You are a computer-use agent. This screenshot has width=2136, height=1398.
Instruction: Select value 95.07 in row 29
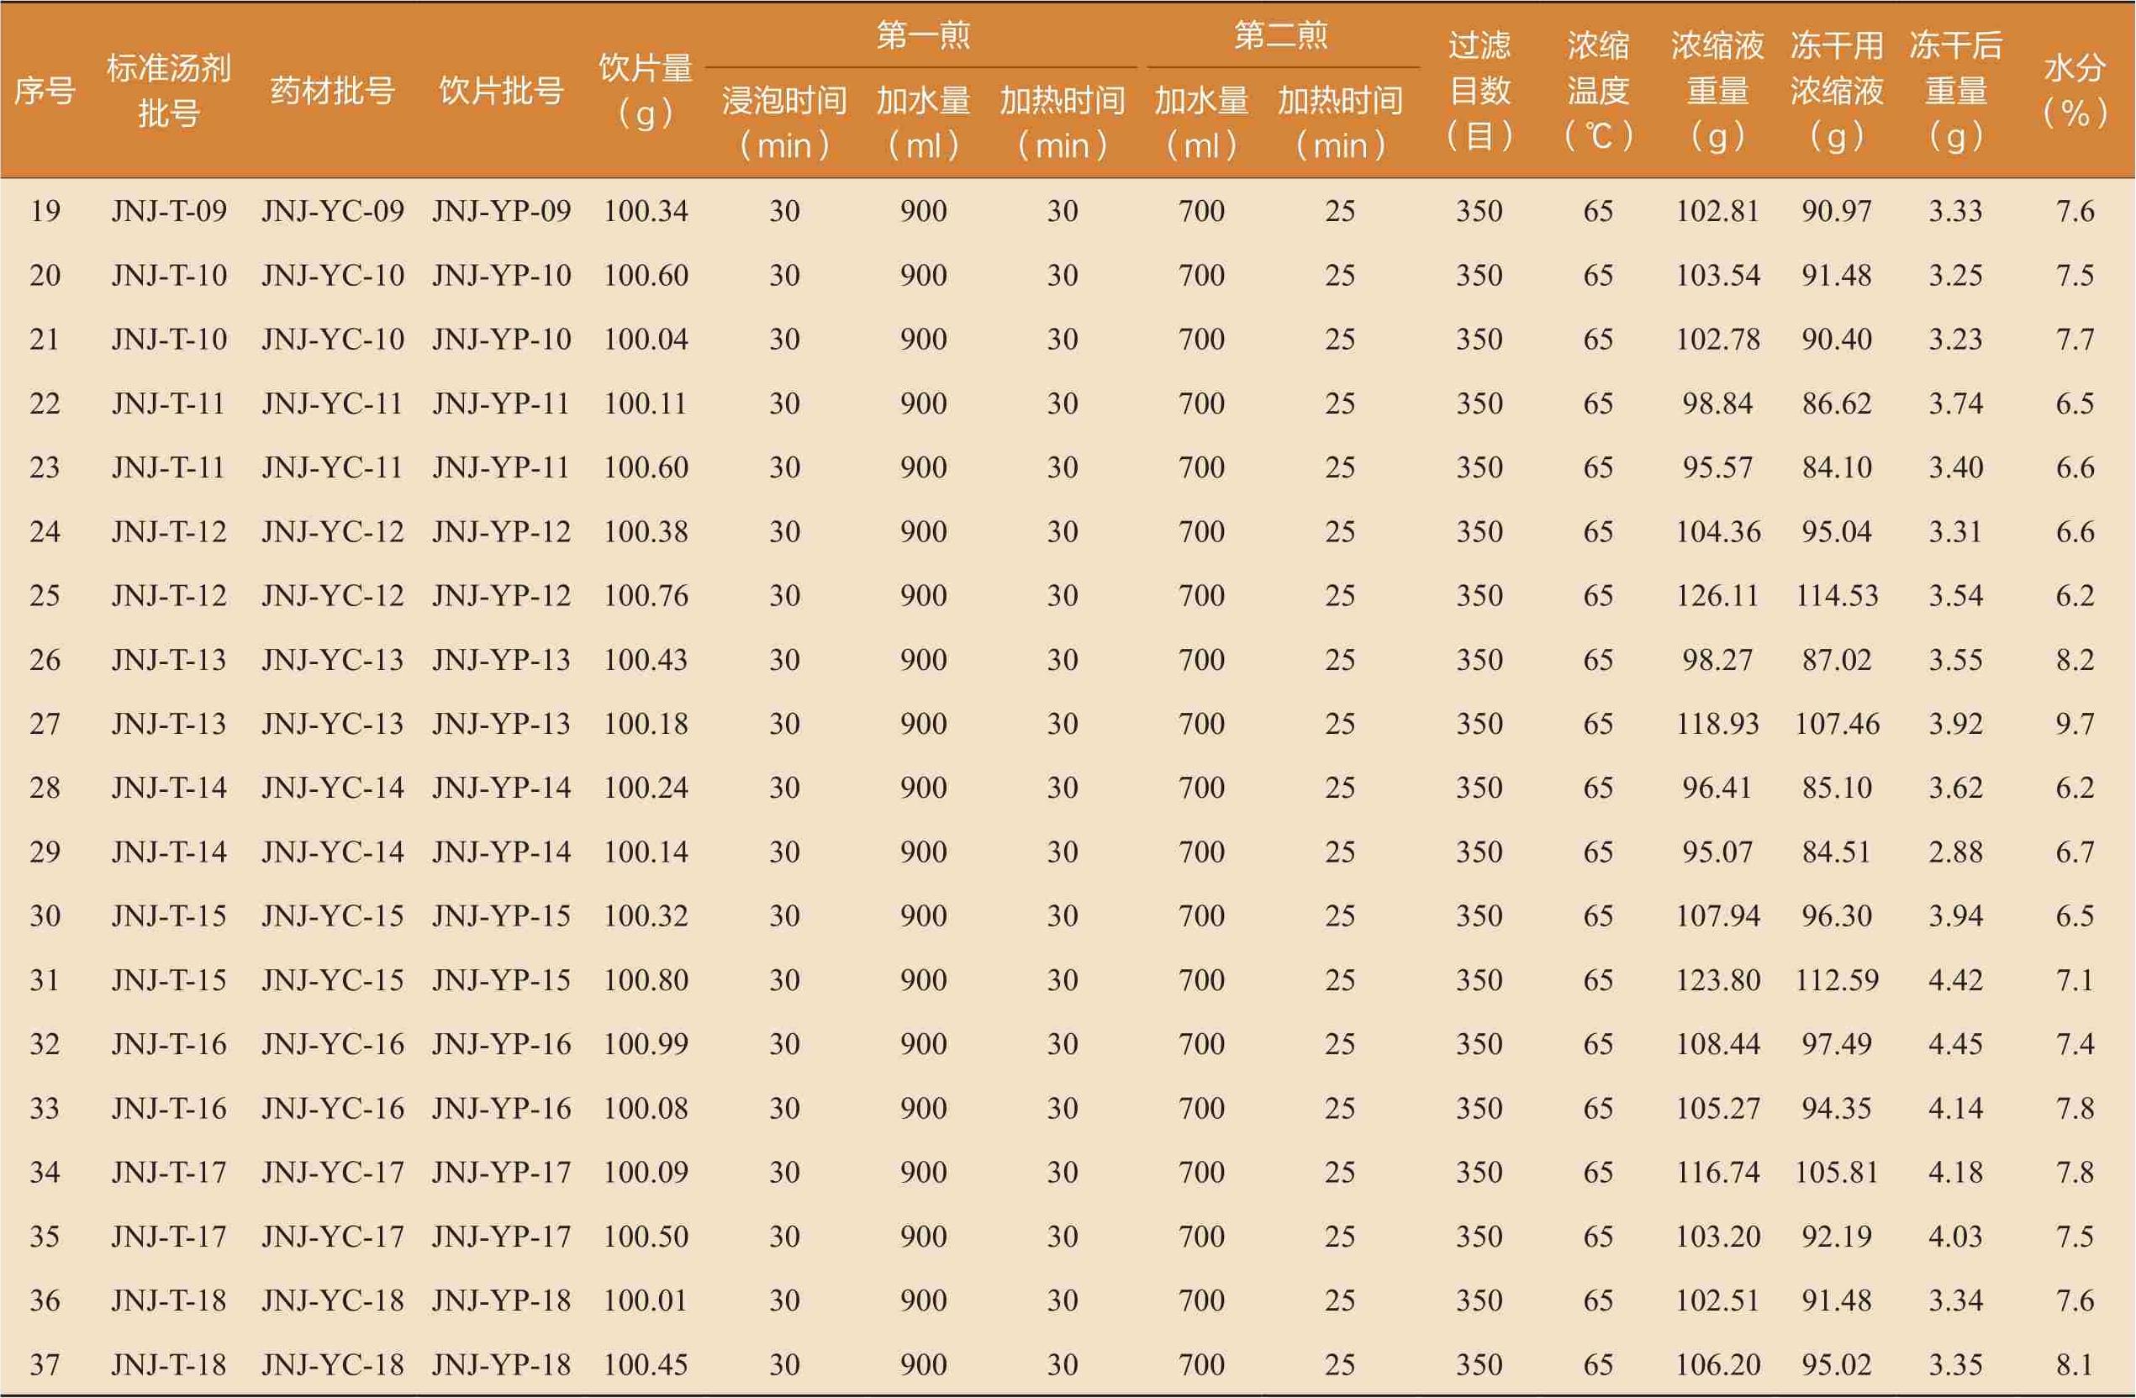(x=1717, y=852)
